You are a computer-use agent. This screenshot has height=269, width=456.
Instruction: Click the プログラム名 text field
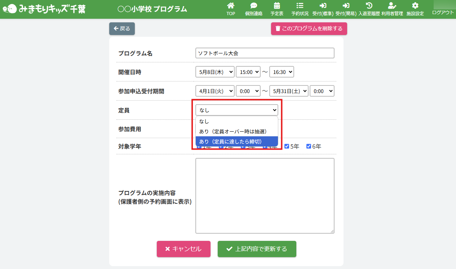[265, 53]
